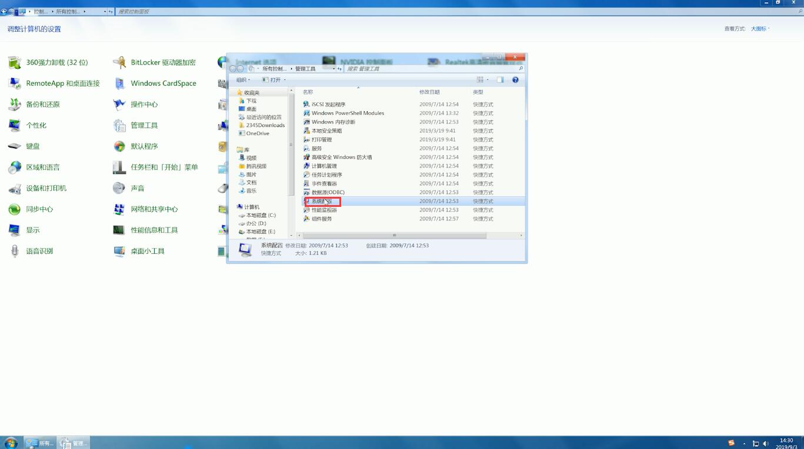Click 管理工具 breadcrumb in address bar
The width and height of the screenshot is (804, 449).
305,69
